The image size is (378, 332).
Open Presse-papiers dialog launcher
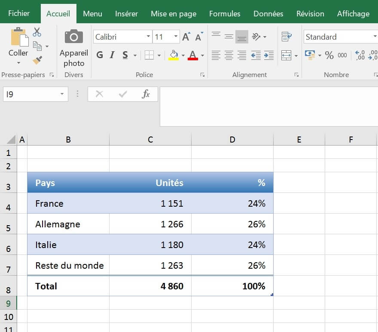52,75
